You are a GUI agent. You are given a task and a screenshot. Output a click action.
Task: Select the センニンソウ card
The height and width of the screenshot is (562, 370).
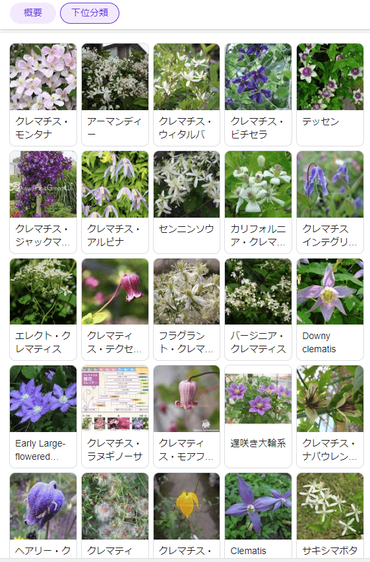187,202
